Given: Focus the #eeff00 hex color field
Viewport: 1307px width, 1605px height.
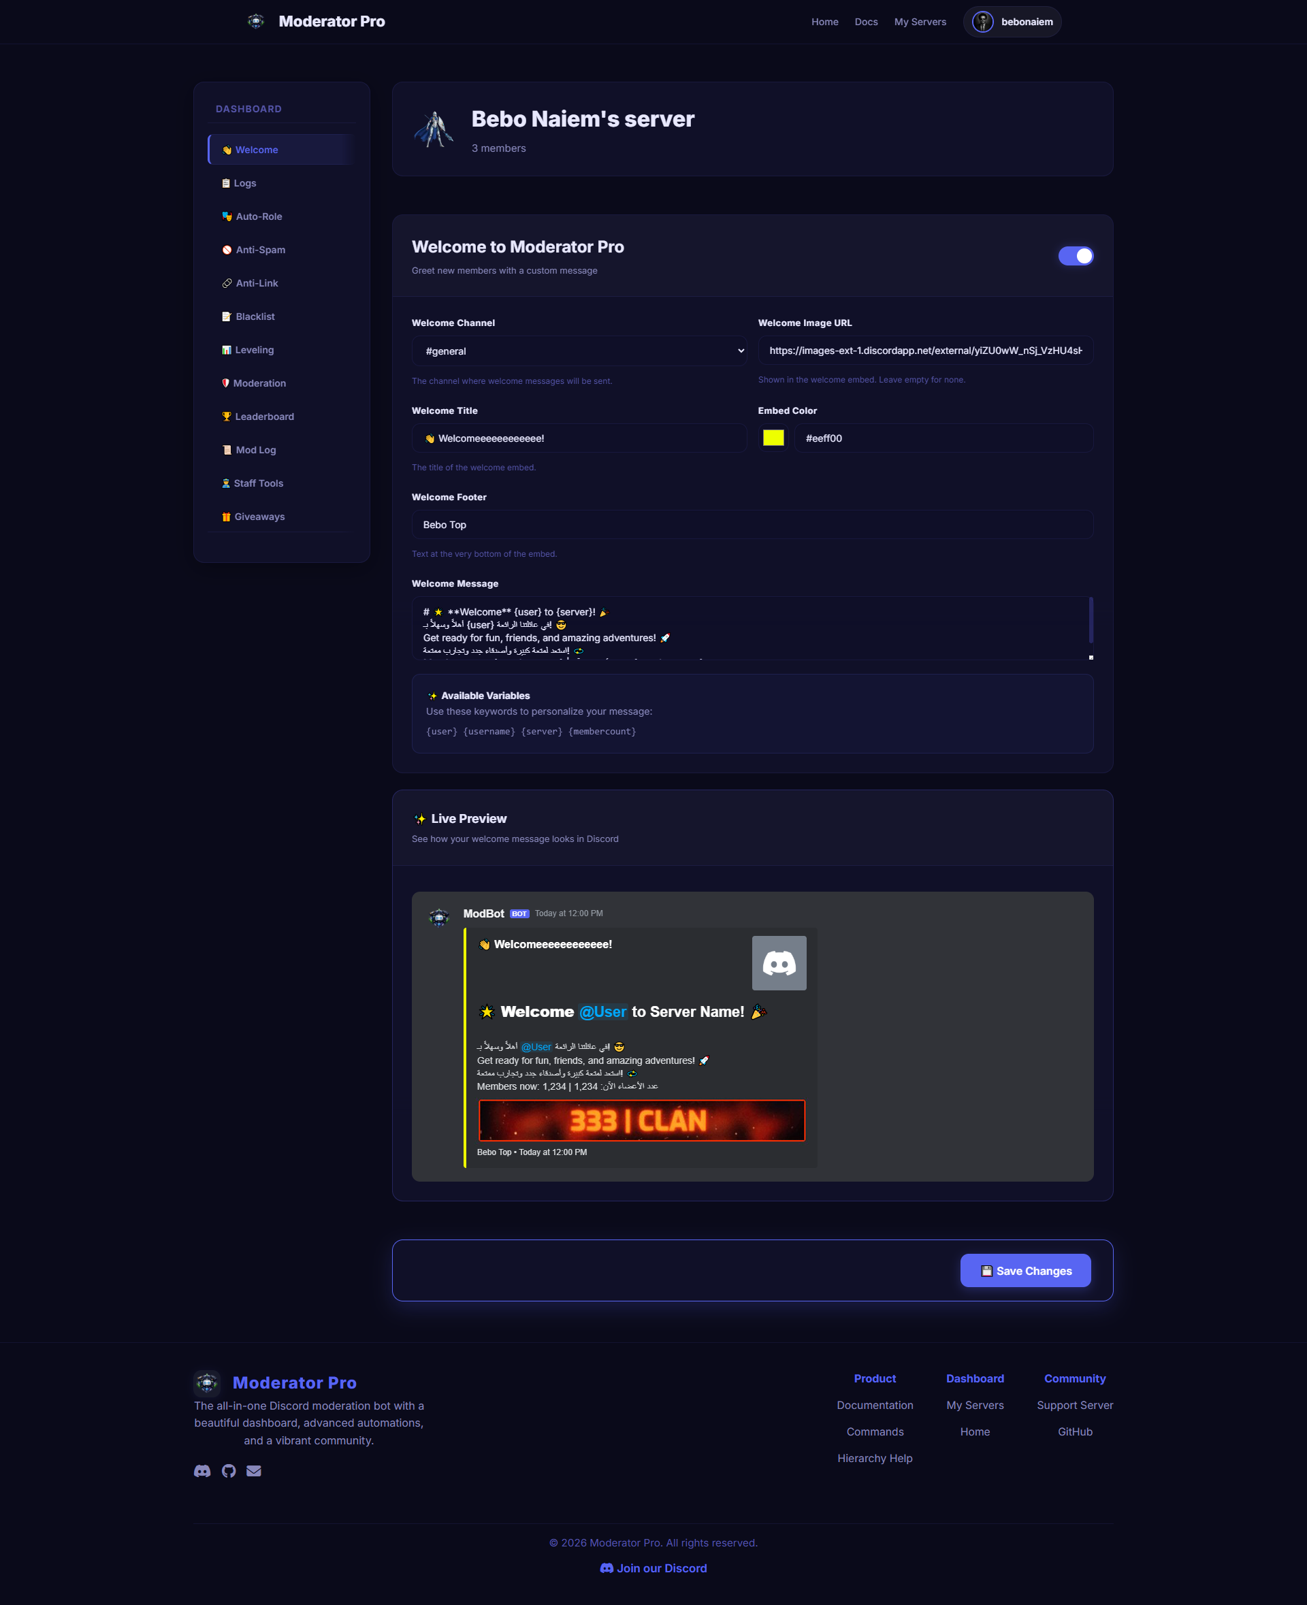Looking at the screenshot, I should click(943, 438).
